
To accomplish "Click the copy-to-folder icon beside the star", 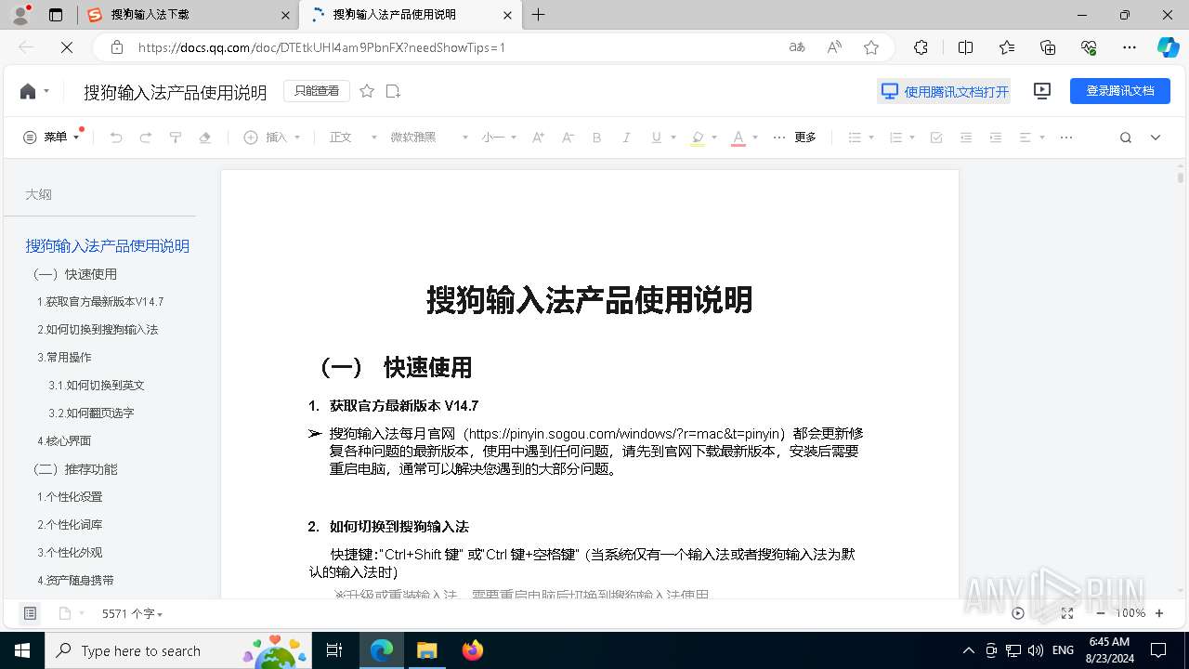I will 393,91.
